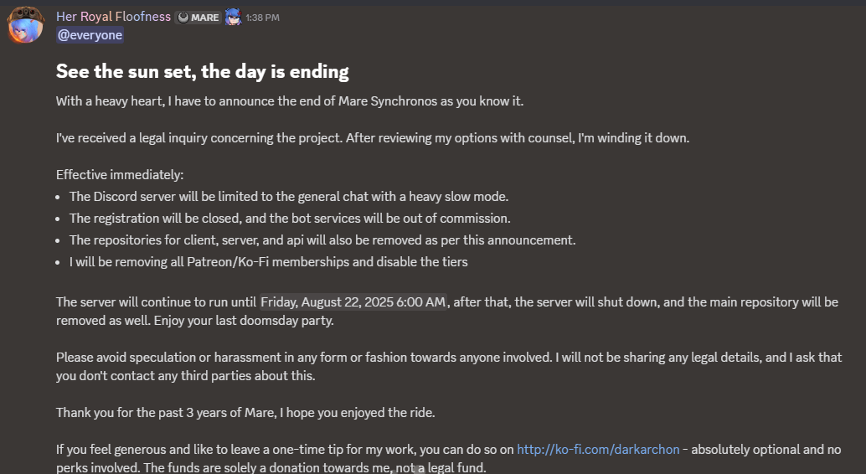Open the Her Royal Floofness username profile
866x474 pixels.
point(113,17)
